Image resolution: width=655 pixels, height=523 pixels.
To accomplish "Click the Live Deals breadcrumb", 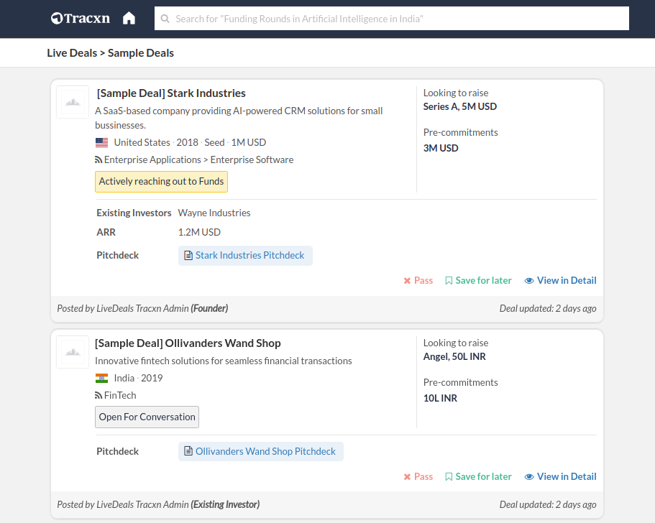I will coord(72,52).
